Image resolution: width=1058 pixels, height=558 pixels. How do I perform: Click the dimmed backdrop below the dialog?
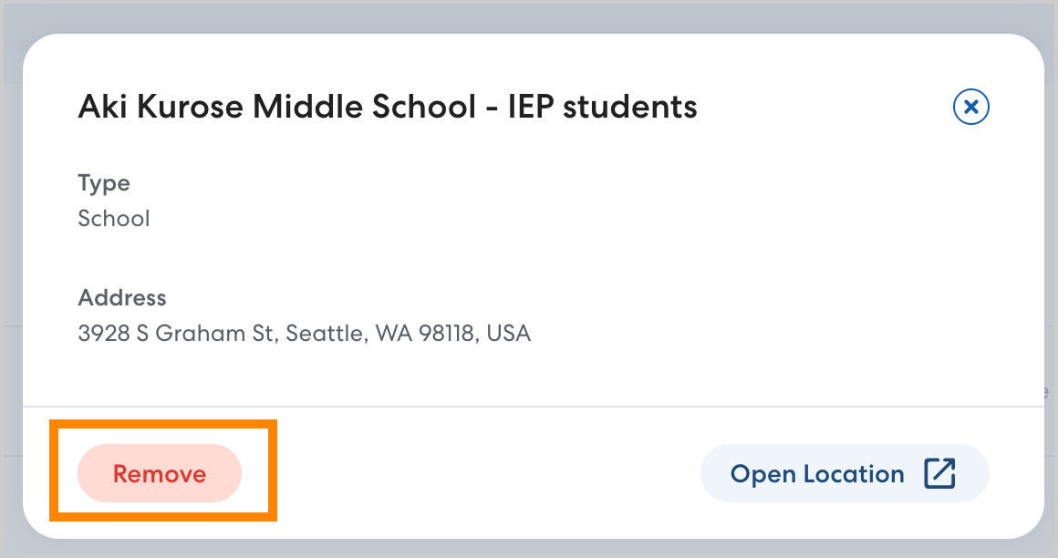click(x=529, y=549)
